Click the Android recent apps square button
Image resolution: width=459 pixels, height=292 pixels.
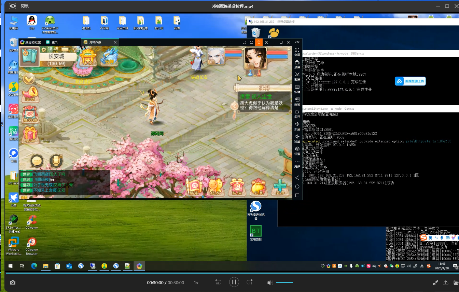[297, 196]
